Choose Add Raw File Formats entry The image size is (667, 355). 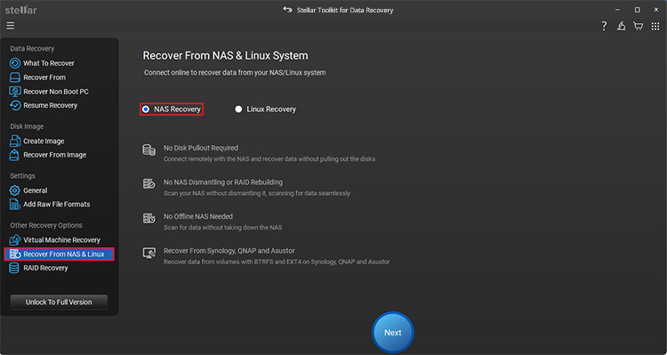[x=57, y=205]
